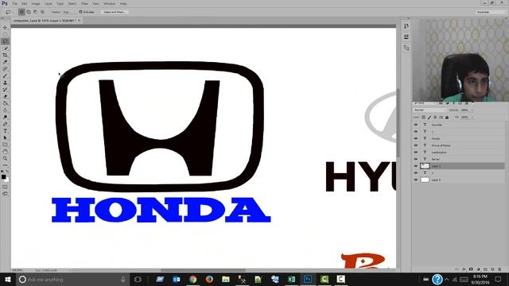Viewport: 509px width, 286px height.
Task: Select the Elliptical Marquee tool
Action: [5, 34]
